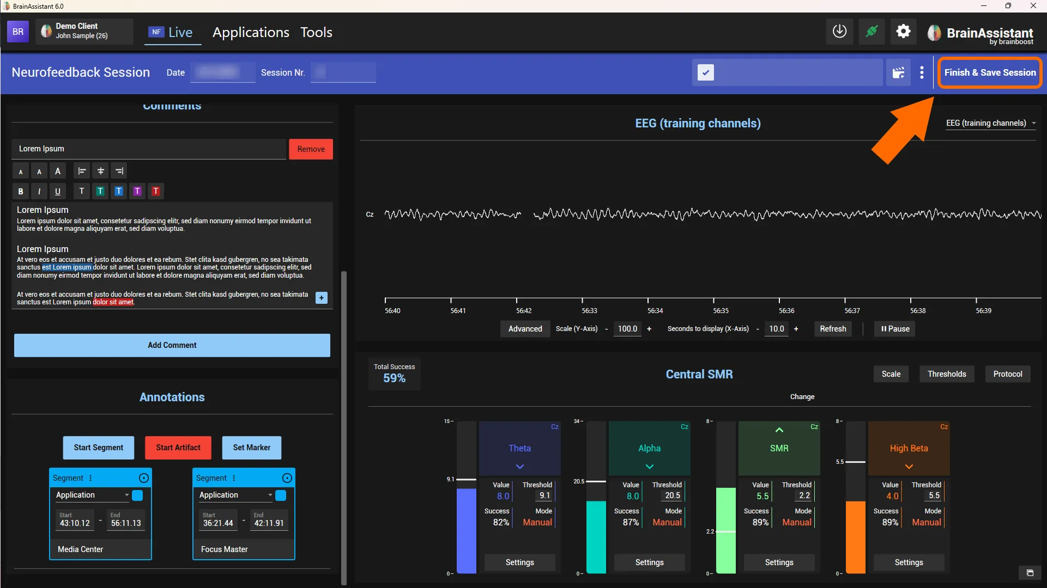The width and height of the screenshot is (1047, 588).
Task: Open the three-dot session options menu
Action: click(922, 72)
